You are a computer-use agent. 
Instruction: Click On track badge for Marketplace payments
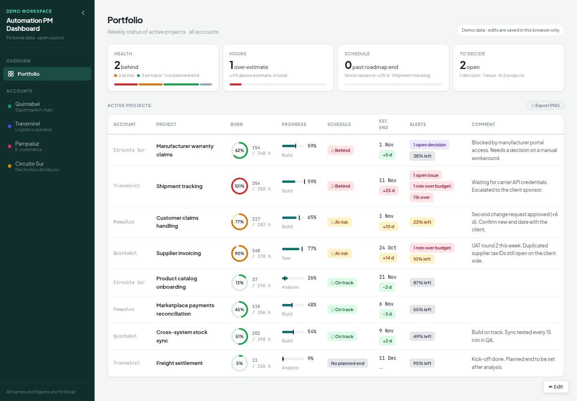point(342,310)
